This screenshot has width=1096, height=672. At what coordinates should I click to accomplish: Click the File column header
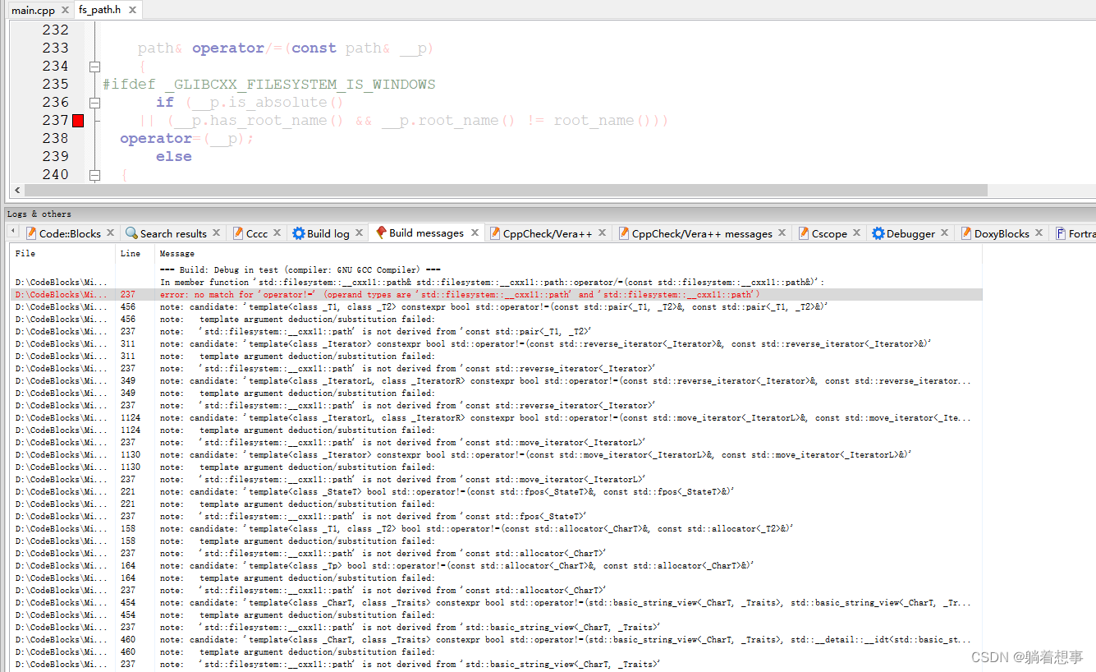point(25,254)
